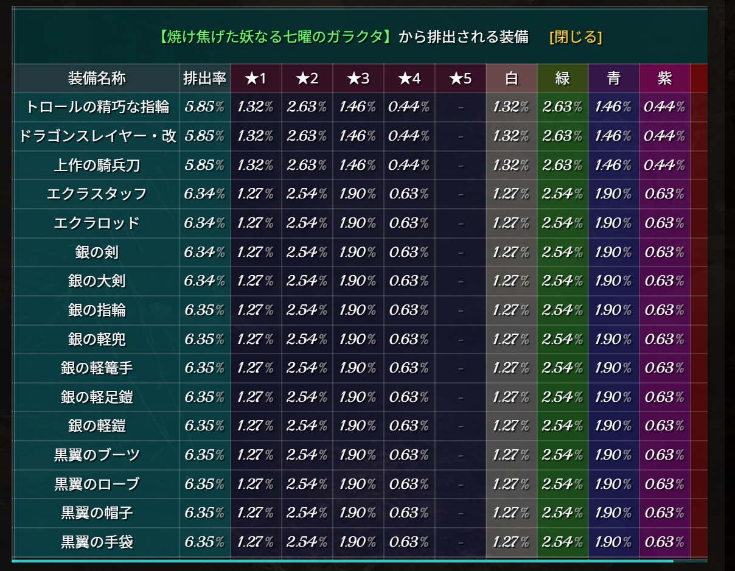Select the 紫 rarity color header
The width and height of the screenshot is (735, 571).
(x=664, y=79)
